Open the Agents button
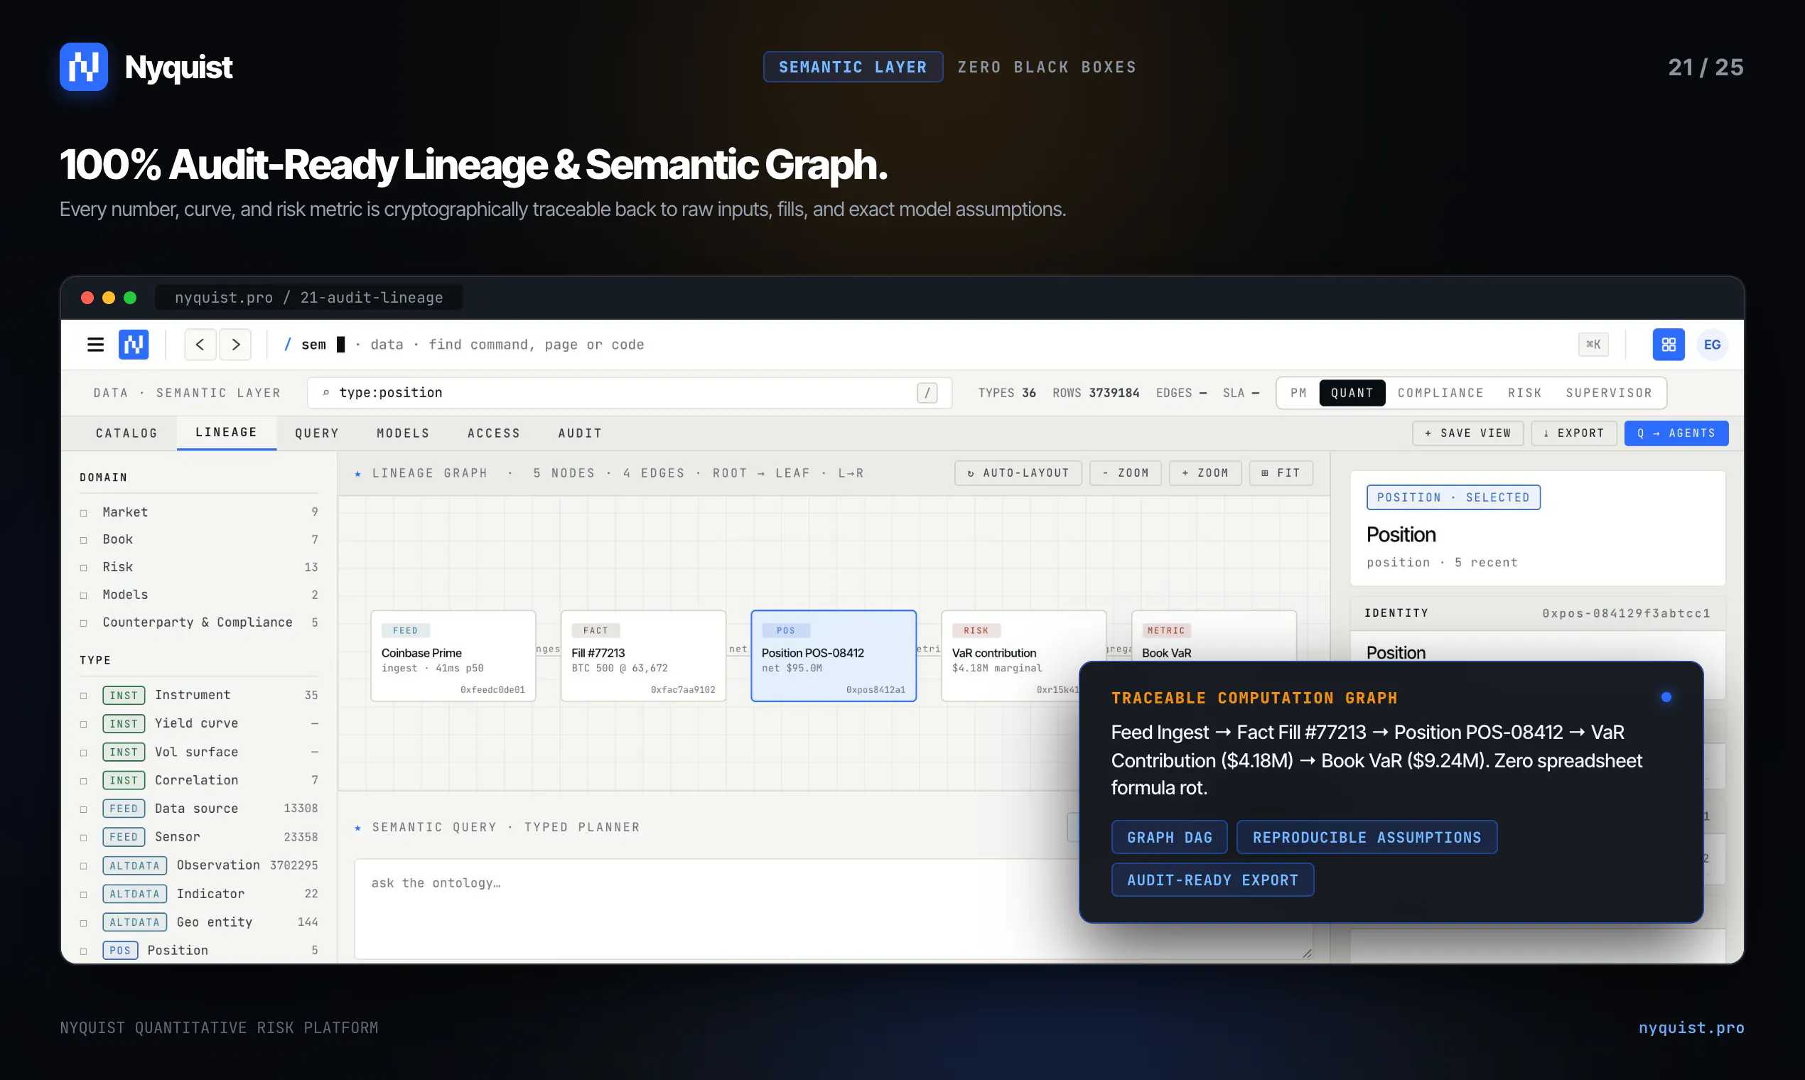Viewport: 1805px width, 1080px height. click(x=1676, y=433)
